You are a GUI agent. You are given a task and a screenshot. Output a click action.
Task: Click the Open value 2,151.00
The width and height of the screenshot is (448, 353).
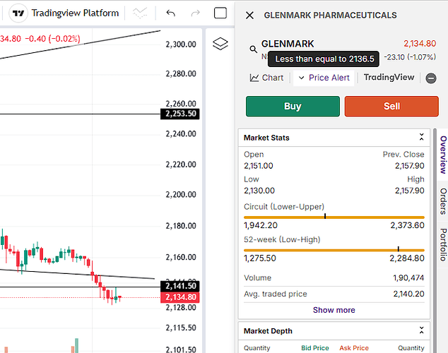259,166
